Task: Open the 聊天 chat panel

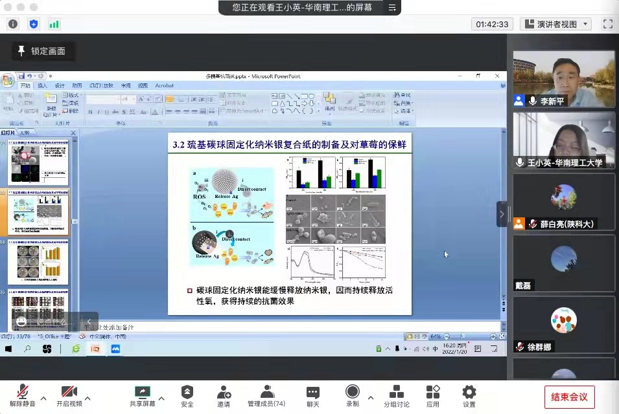Action: pyautogui.click(x=312, y=392)
